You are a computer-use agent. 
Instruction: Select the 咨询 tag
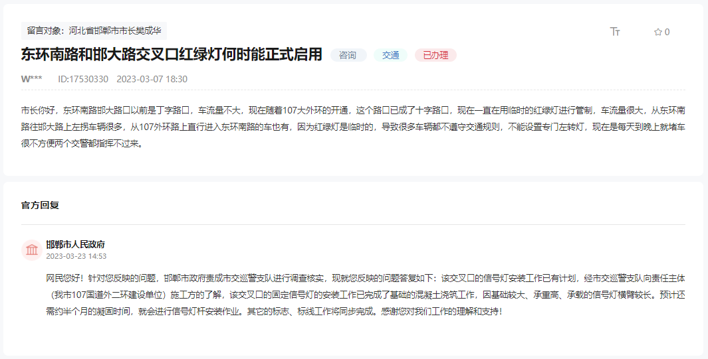(348, 55)
